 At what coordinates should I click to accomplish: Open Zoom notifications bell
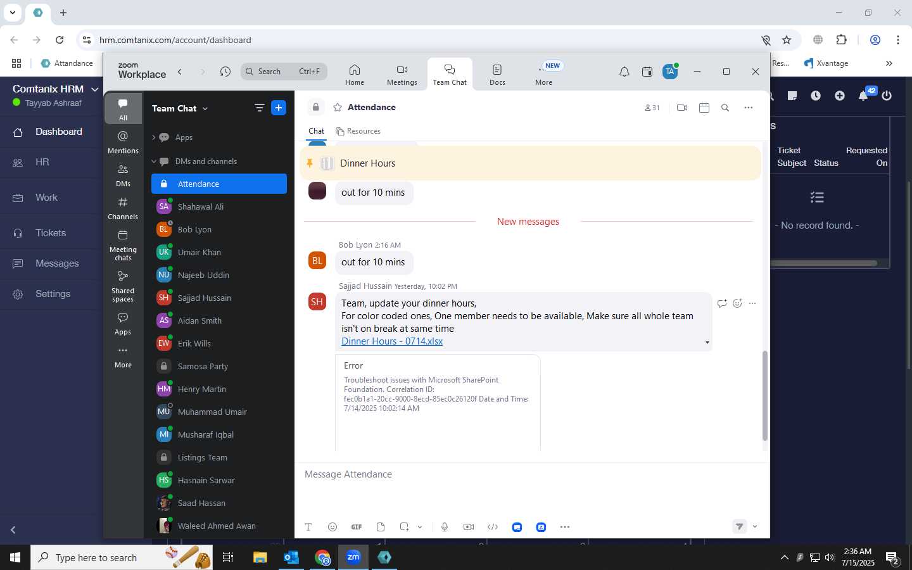624,72
